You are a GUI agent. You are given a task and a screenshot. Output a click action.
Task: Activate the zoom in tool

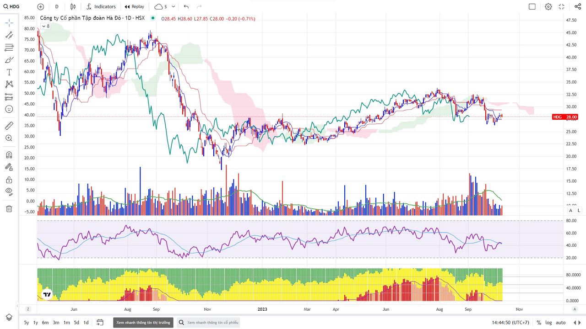pos(9,138)
